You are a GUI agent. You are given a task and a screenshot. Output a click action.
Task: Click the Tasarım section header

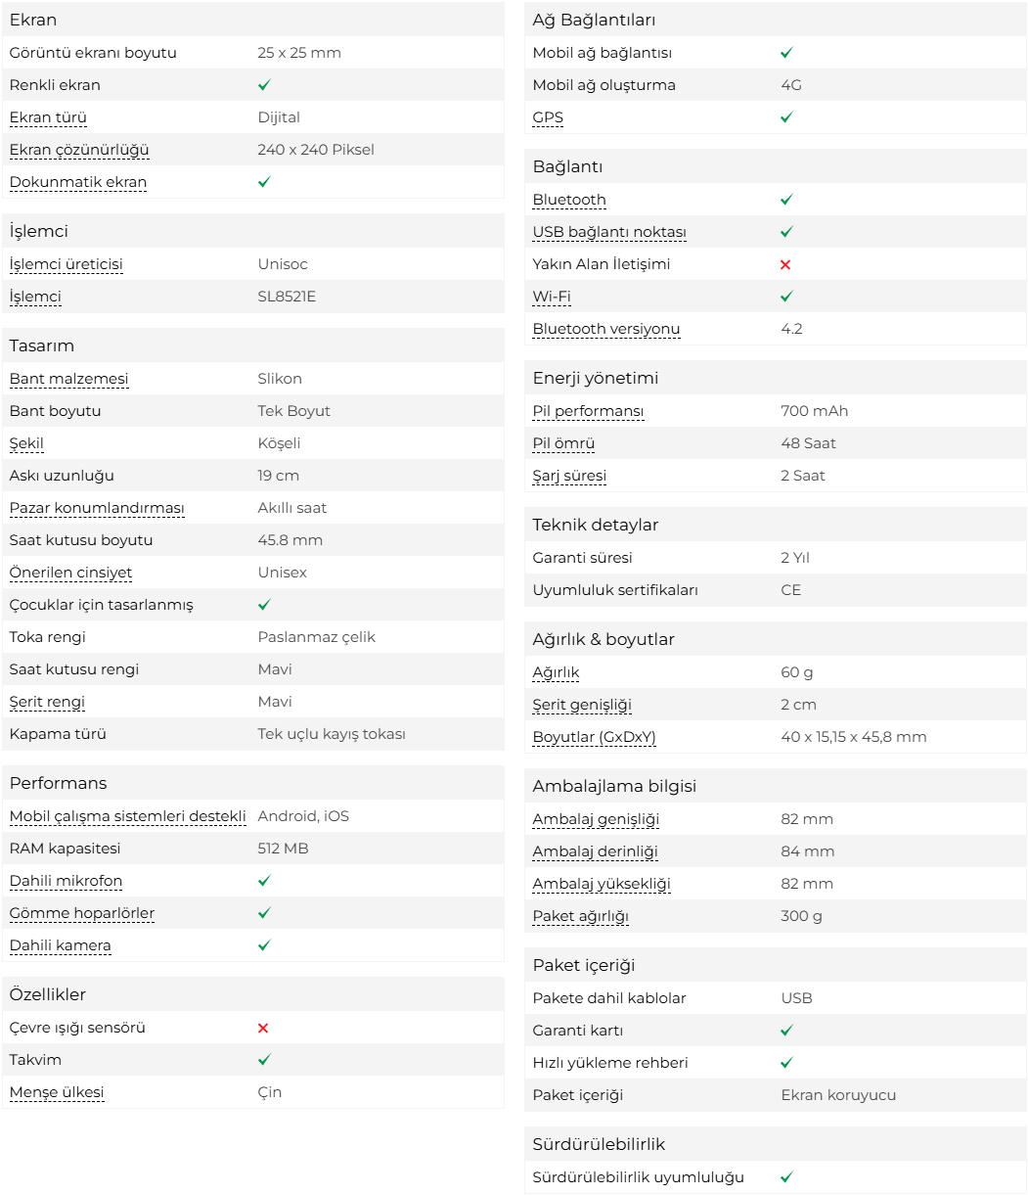pyautogui.click(x=42, y=345)
